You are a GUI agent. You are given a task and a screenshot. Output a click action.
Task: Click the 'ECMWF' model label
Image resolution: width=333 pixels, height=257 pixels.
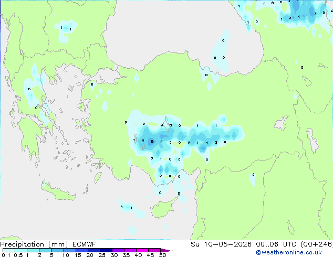click(x=85, y=244)
